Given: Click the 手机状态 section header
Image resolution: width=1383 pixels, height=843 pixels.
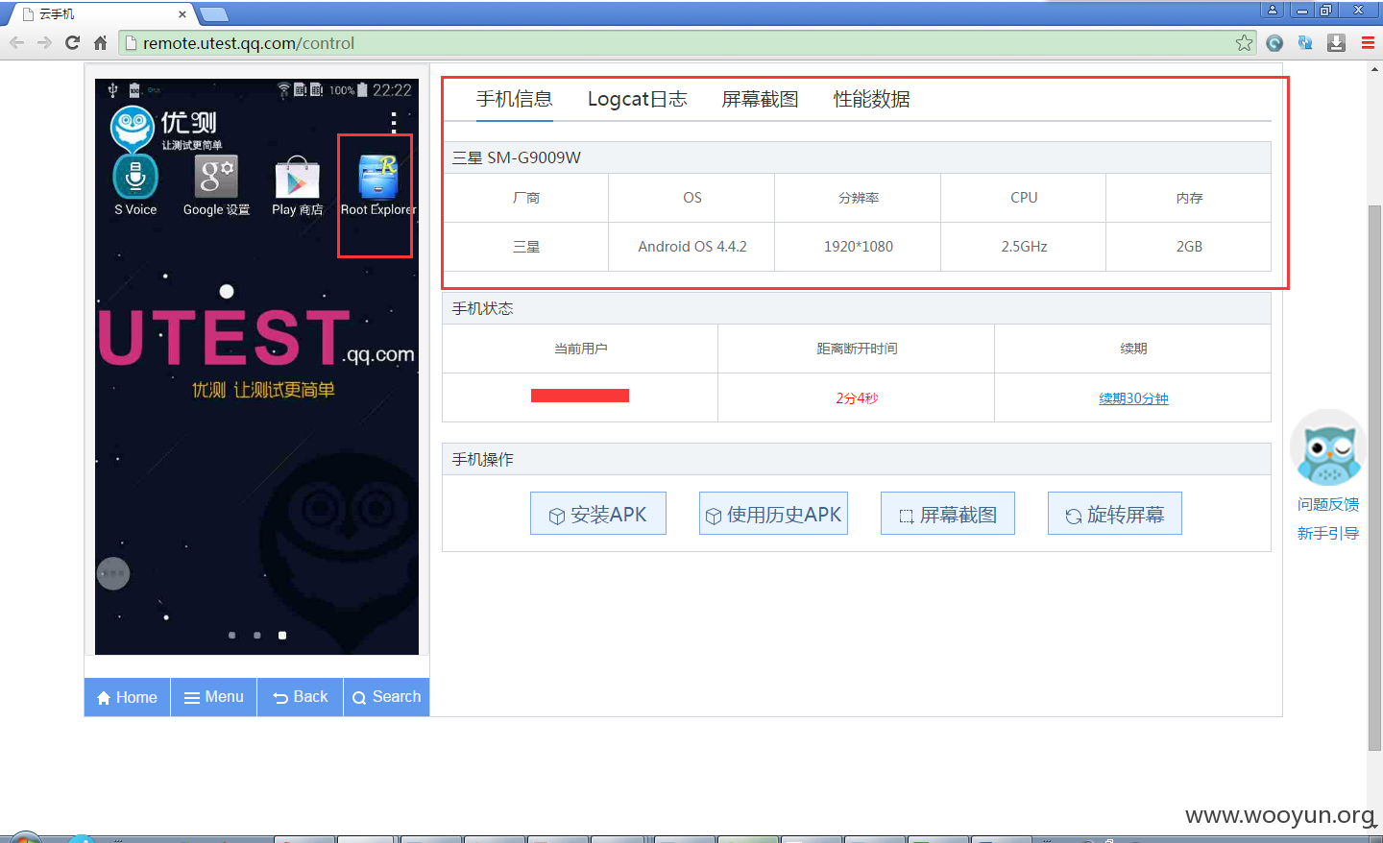Looking at the screenshot, I should point(857,308).
